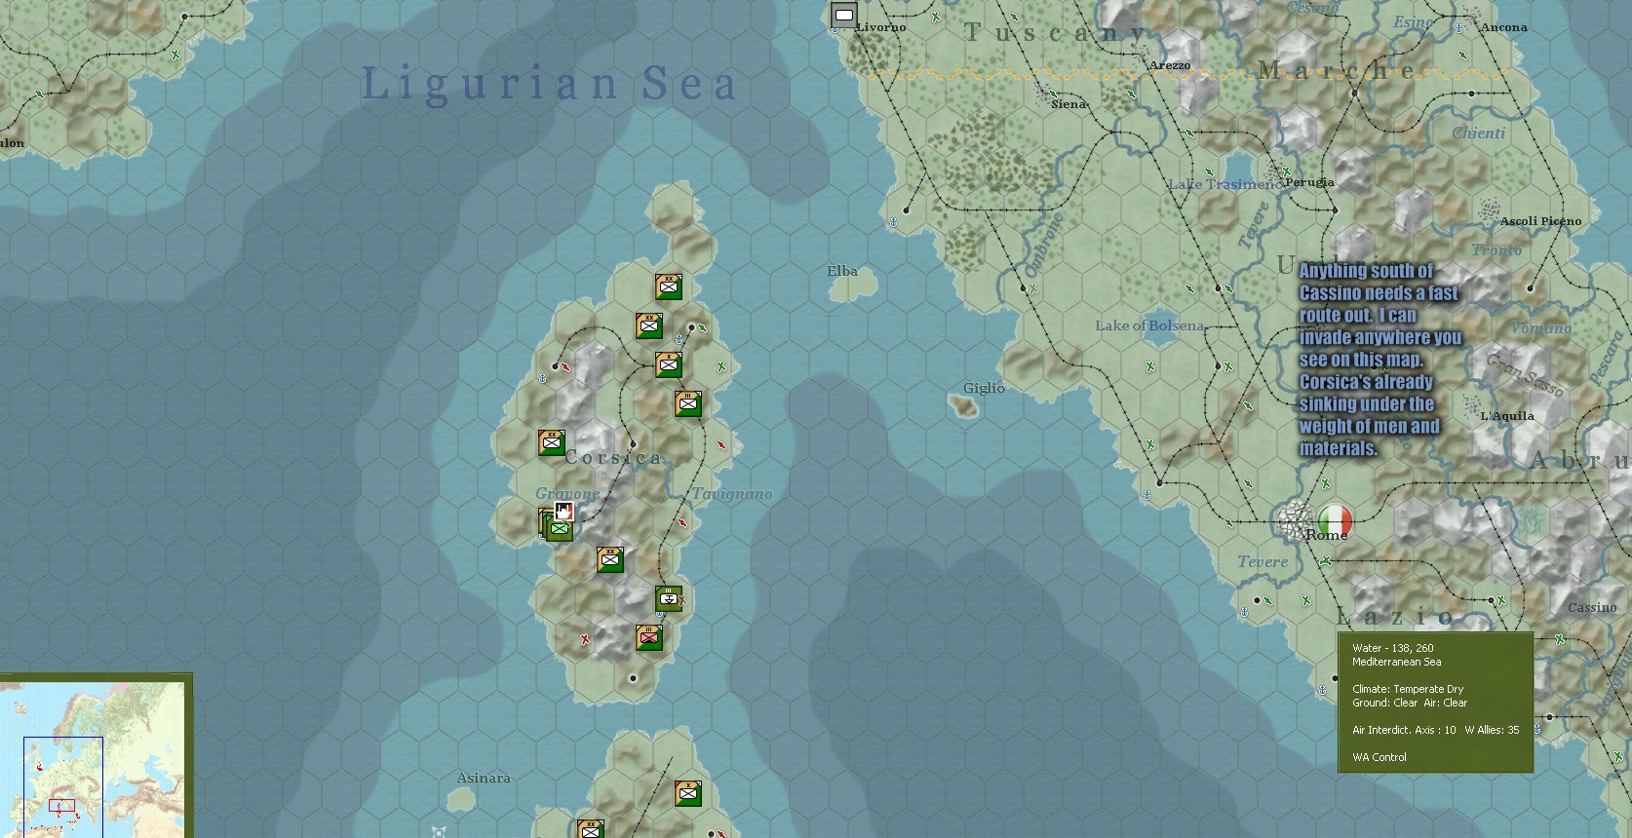Click the Gravone river label

[567, 494]
